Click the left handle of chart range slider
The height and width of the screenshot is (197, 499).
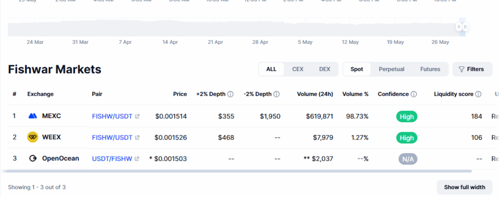point(459,27)
